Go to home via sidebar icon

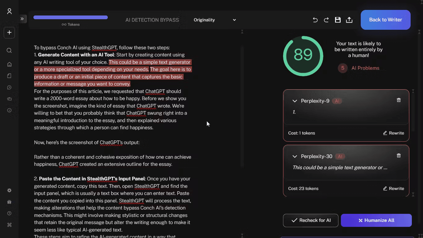tap(9, 64)
